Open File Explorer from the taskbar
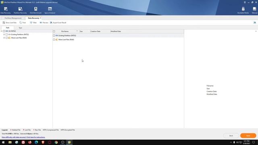The width and height of the screenshot is (258, 145). (10, 142)
